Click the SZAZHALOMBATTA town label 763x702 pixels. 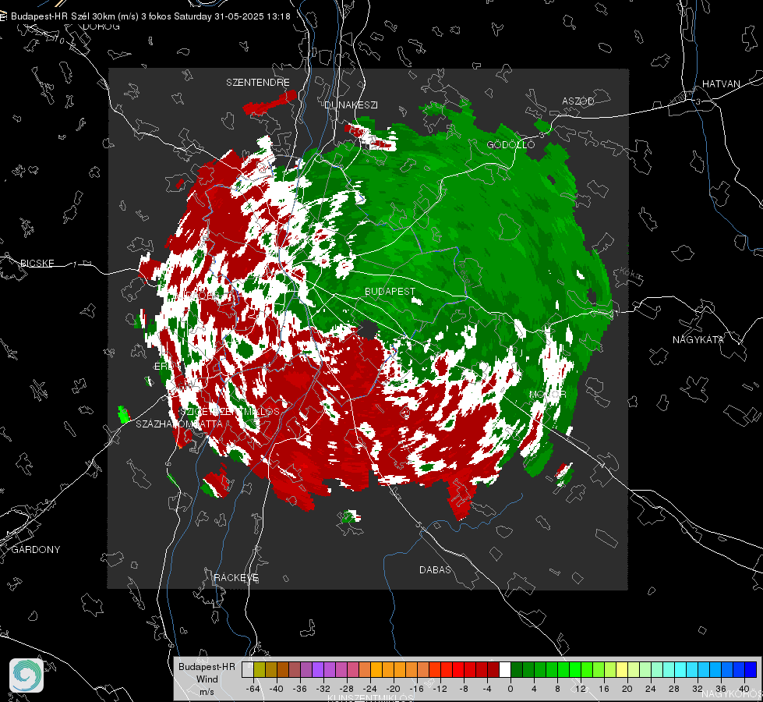(179, 424)
